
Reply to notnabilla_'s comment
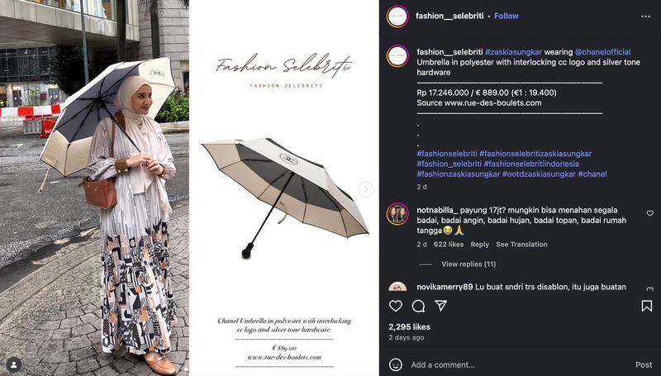point(480,245)
